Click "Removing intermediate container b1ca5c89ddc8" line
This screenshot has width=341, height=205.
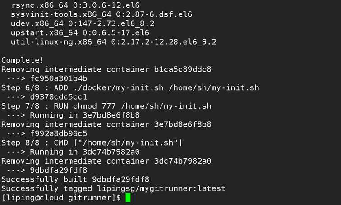click(106, 69)
